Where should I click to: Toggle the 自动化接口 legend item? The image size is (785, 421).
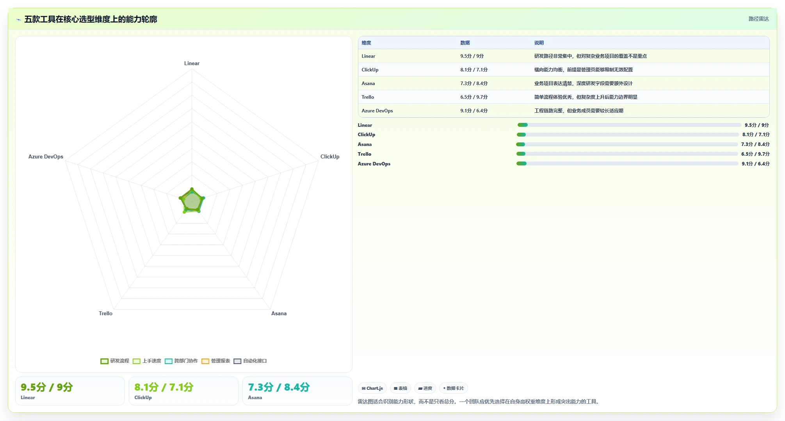pyautogui.click(x=250, y=361)
